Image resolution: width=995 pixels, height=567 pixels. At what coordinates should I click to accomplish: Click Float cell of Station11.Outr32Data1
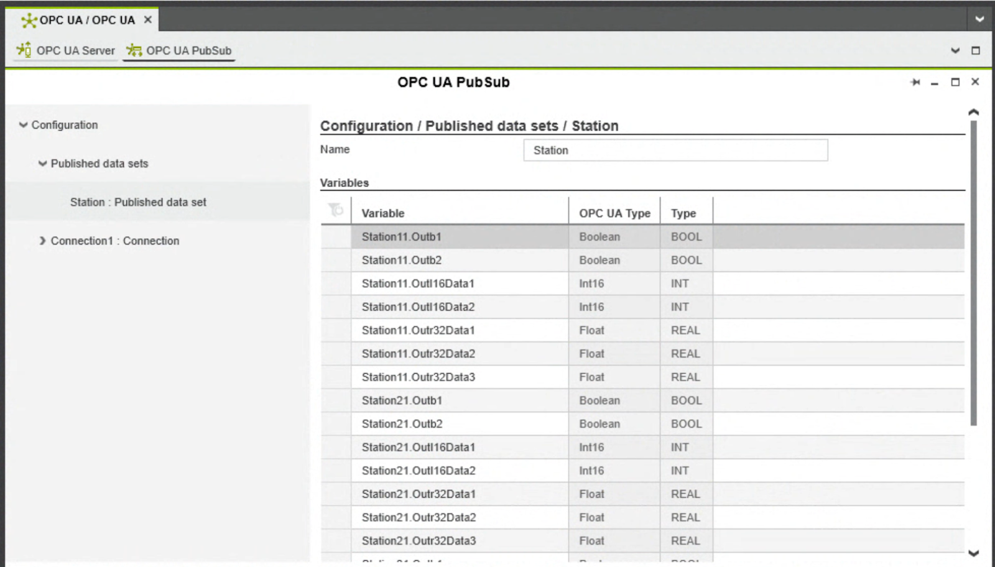click(614, 330)
